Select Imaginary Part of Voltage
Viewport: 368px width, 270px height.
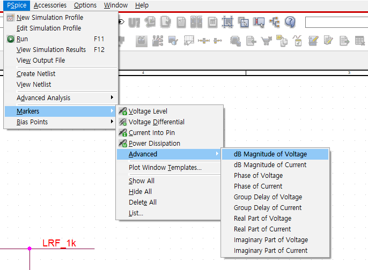coord(275,240)
